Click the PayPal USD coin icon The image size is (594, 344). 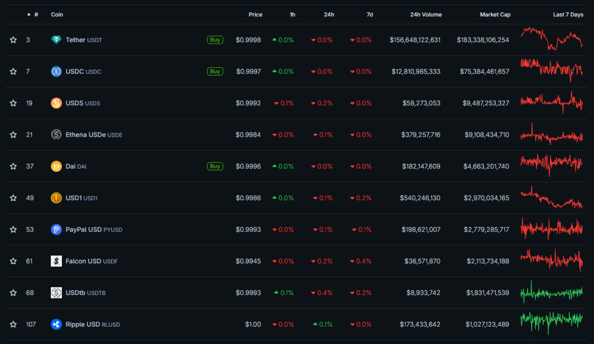[56, 229]
